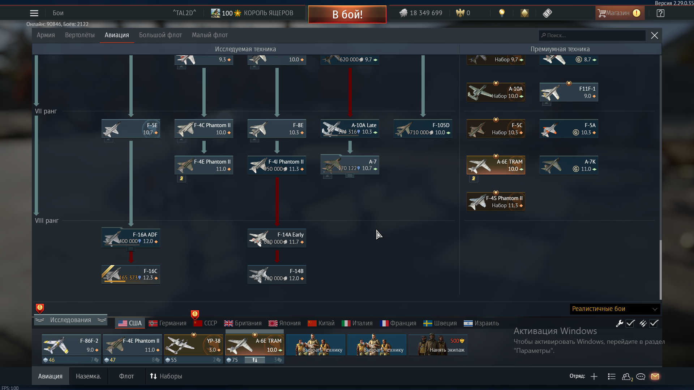
Task: Open the Магазин shop button
Action: coord(620,13)
